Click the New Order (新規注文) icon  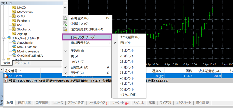pyautogui.click(x=65, y=18)
